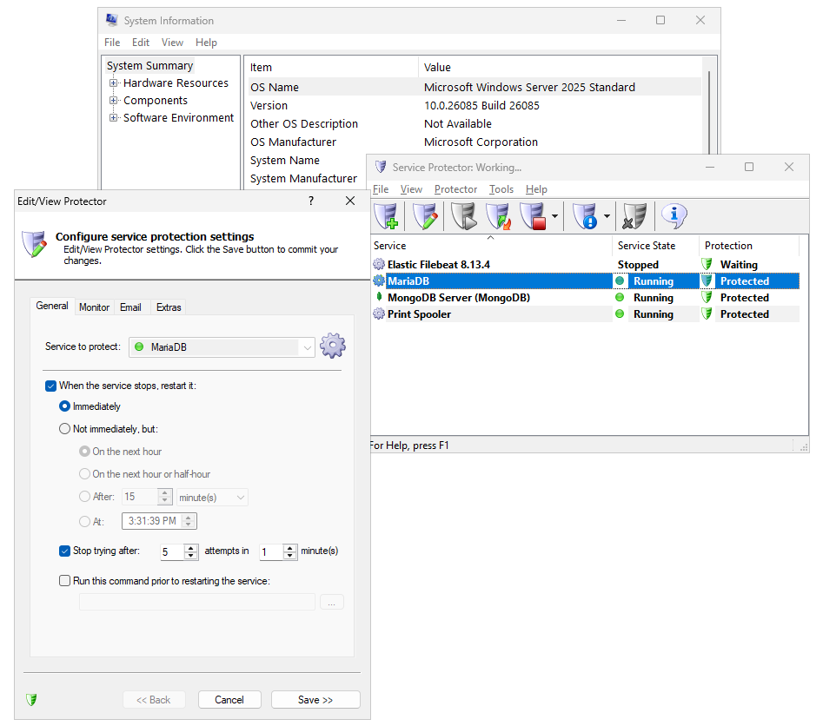Viewport: 823px width, 726px height.
Task: Toggle 'When the service stops, restart it' checkbox
Action: click(51, 386)
